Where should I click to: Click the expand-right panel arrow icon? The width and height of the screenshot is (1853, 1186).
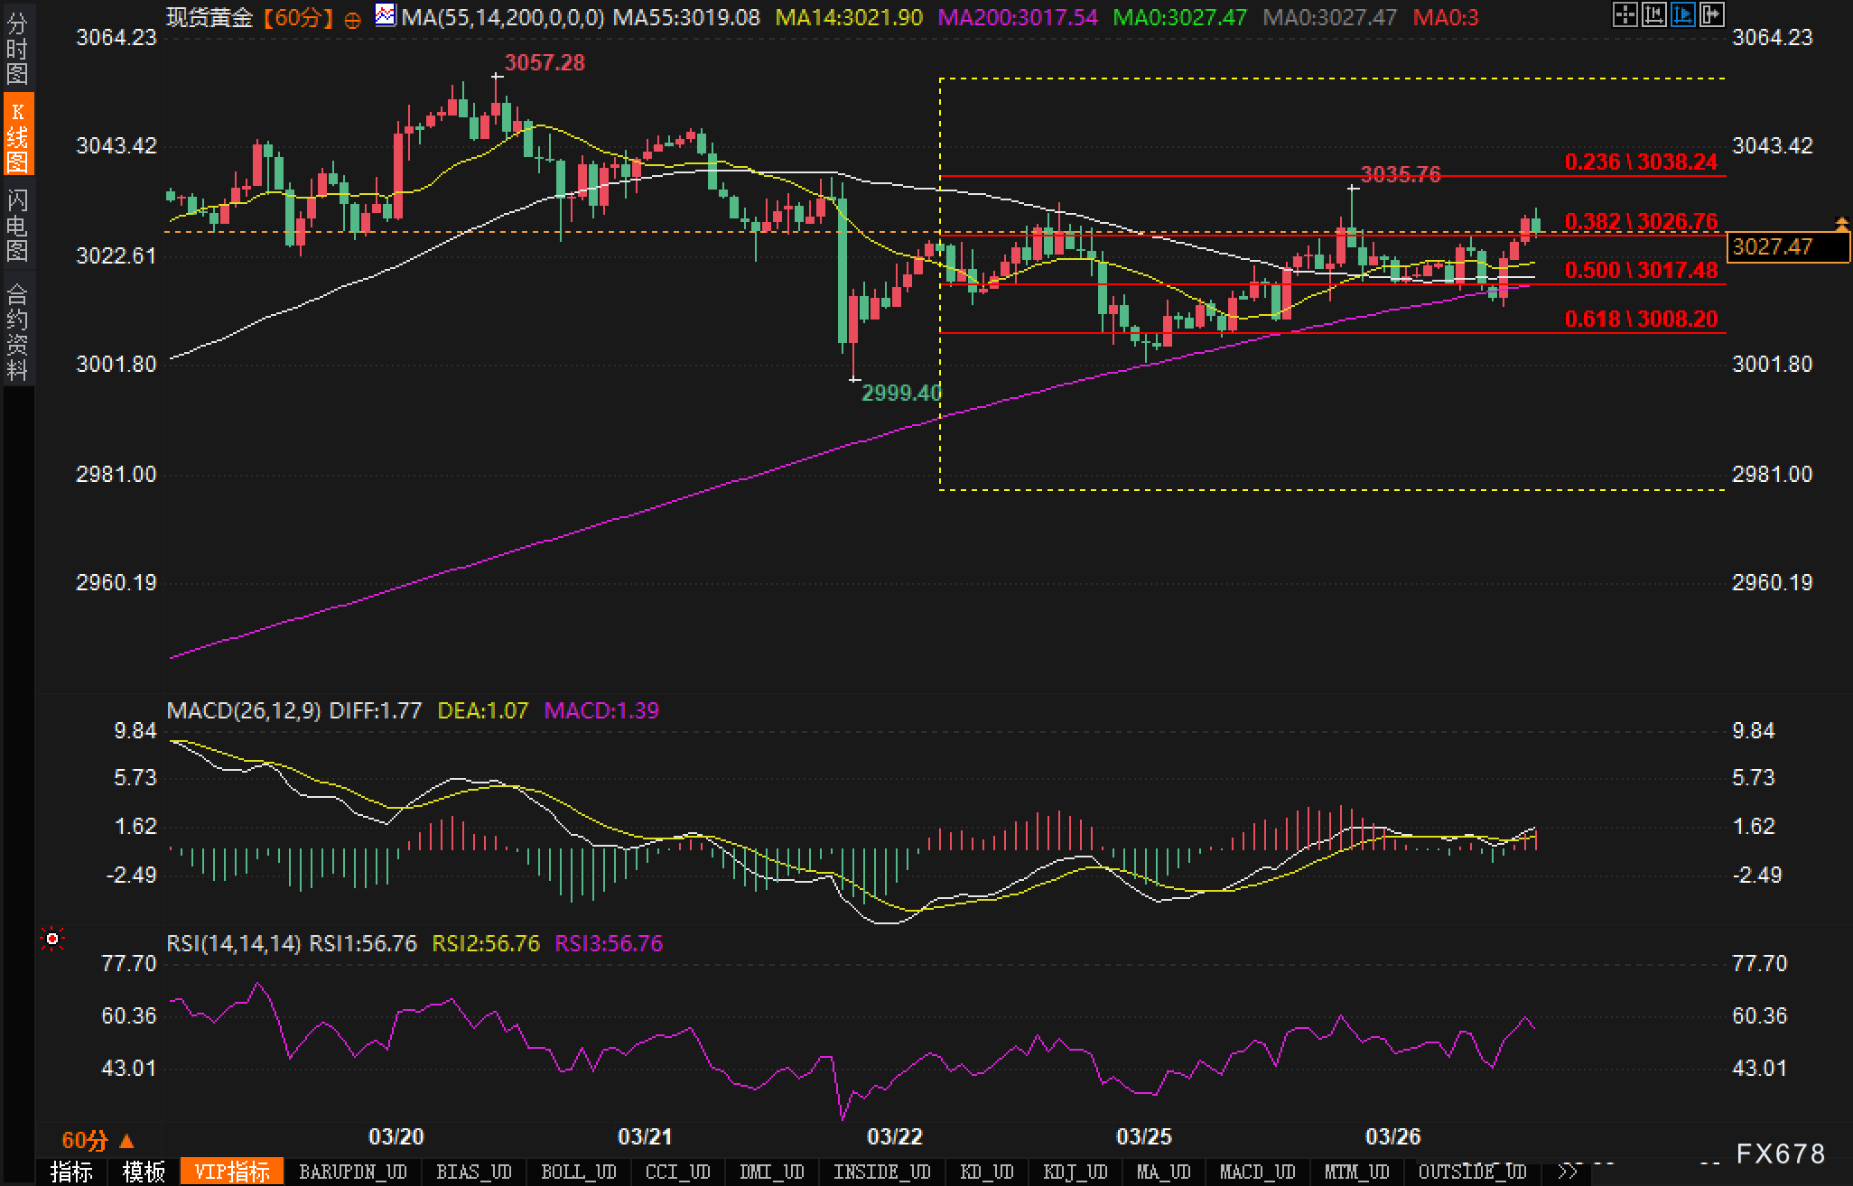1711,15
